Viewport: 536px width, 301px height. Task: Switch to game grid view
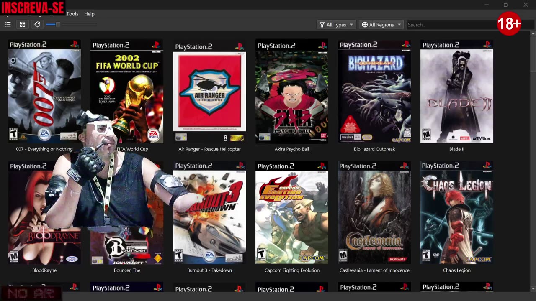point(23,25)
